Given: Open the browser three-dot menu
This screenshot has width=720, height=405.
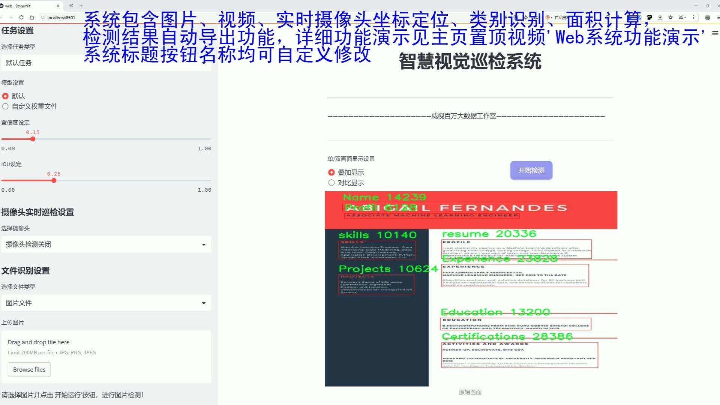Looking at the screenshot, I should (694, 17).
